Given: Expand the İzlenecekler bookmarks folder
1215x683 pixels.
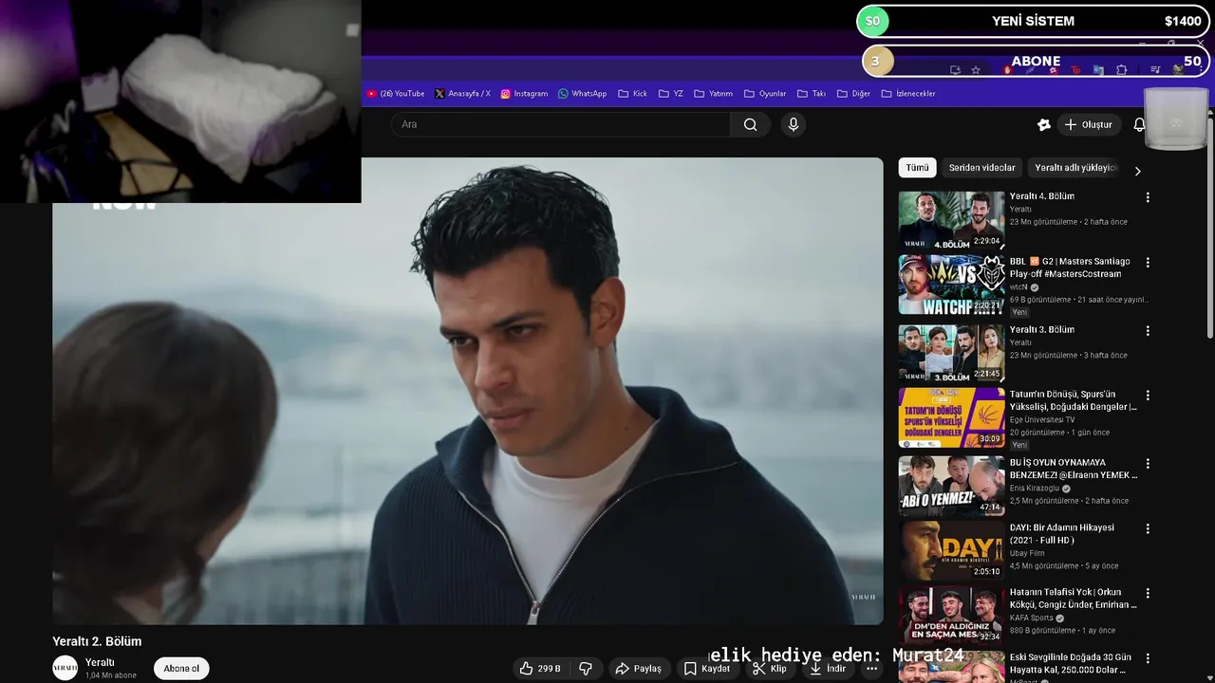Looking at the screenshot, I should tap(908, 94).
